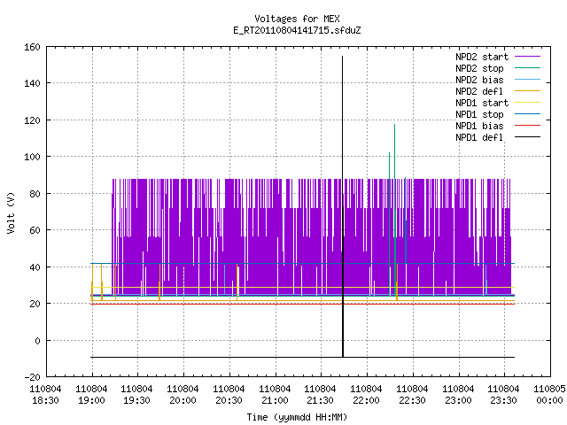The image size is (567, 425).
Task: Click the y-axis value 120
Action: 32,120
